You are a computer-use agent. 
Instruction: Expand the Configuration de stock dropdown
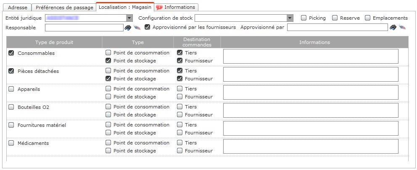290,18
